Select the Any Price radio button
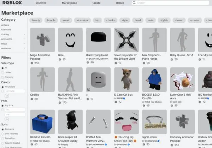The height and width of the screenshot is (148, 212). pos(2,106)
